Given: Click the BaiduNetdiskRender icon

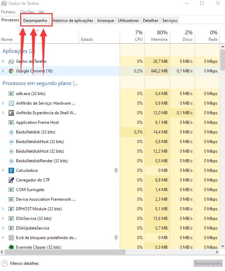Looking at the screenshot, I should (11, 161).
